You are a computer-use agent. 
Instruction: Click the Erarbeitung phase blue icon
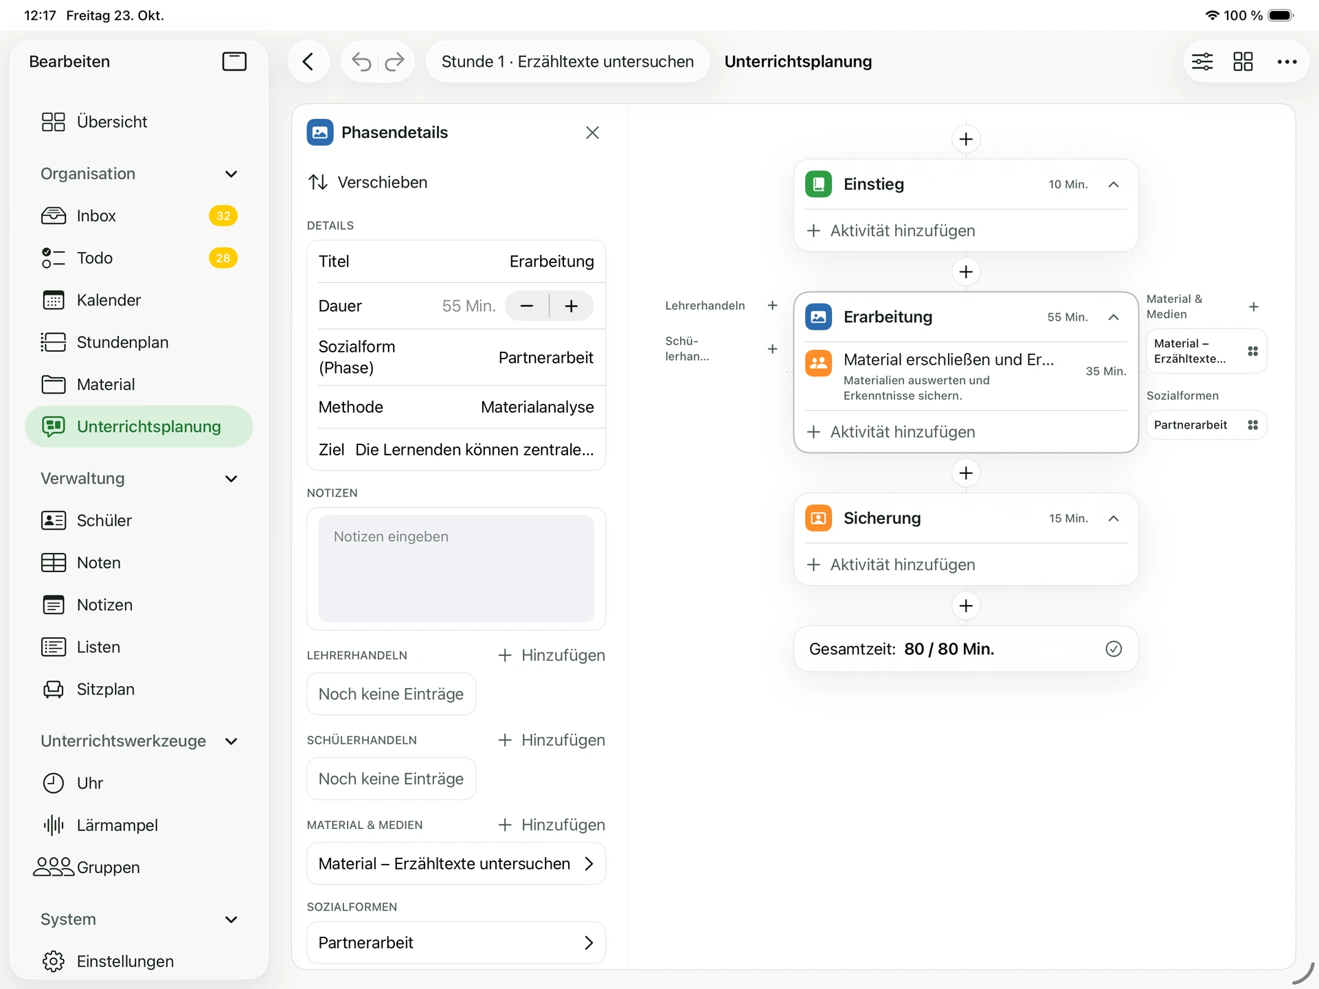[x=819, y=317]
